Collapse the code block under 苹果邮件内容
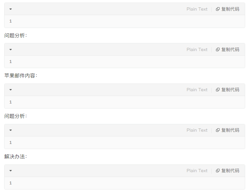Image resolution: width=250 pixels, height=194 pixels. (x=11, y=90)
